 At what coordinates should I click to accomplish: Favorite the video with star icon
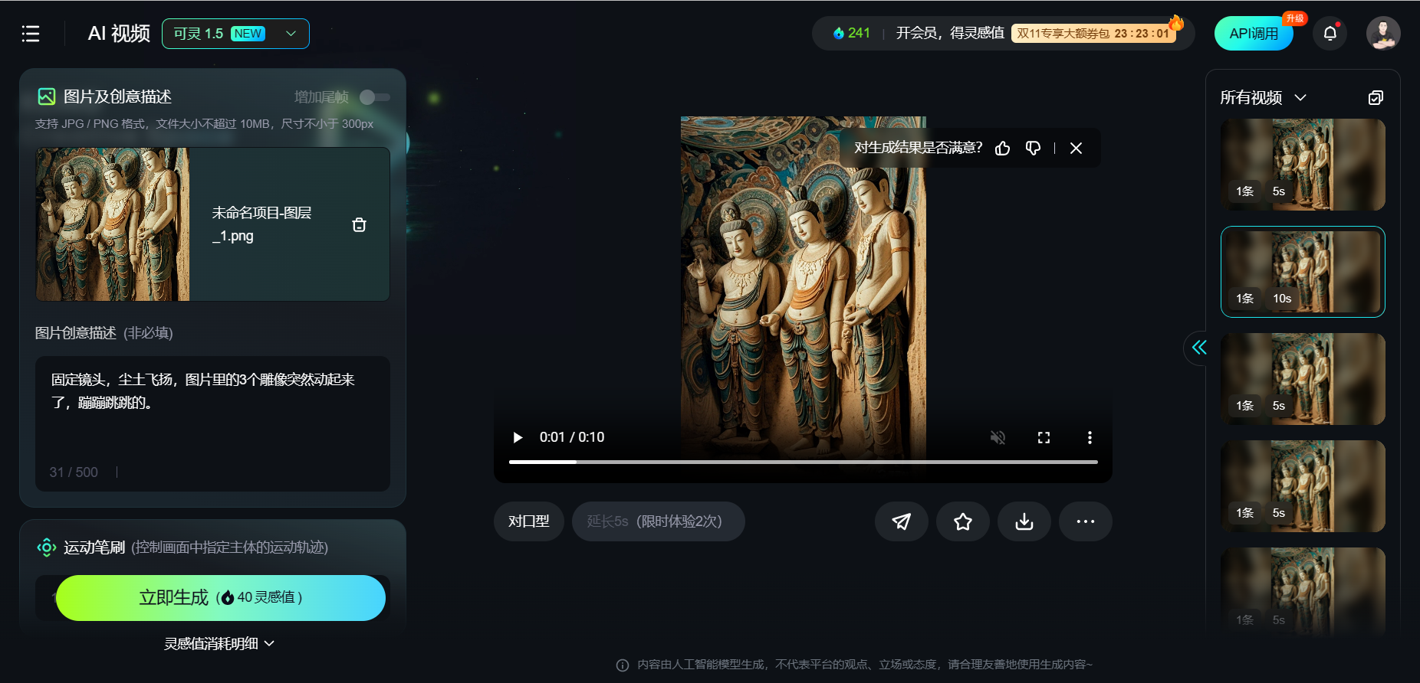point(963,521)
